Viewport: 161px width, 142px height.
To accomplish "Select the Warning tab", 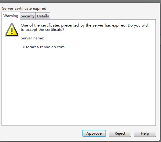I will 11,16.
